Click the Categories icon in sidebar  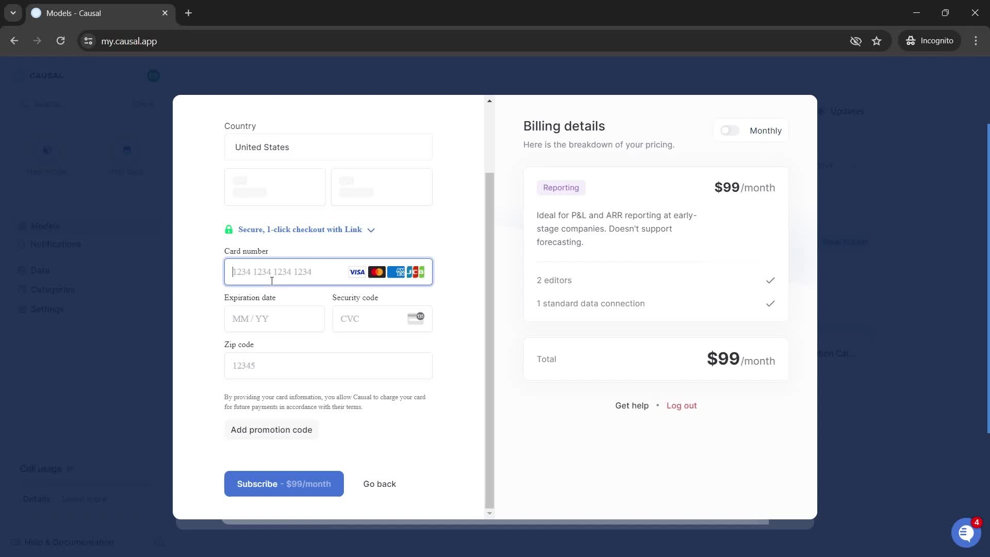click(x=22, y=290)
